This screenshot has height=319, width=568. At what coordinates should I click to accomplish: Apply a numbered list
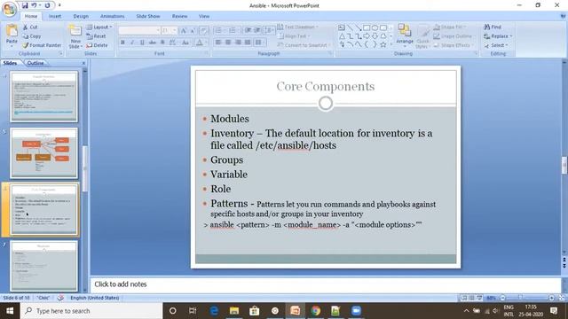(233, 30)
